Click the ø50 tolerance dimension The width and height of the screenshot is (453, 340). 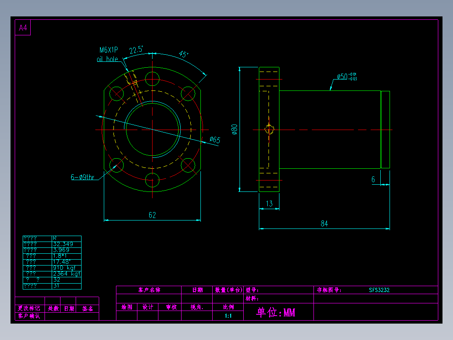(347, 77)
